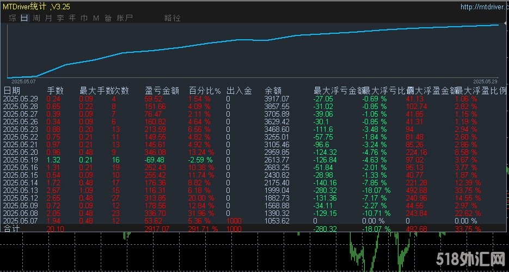Click the 33.75 % floating profit on 05.13
Viewport: 509px width, 272px height.
tap(468, 190)
